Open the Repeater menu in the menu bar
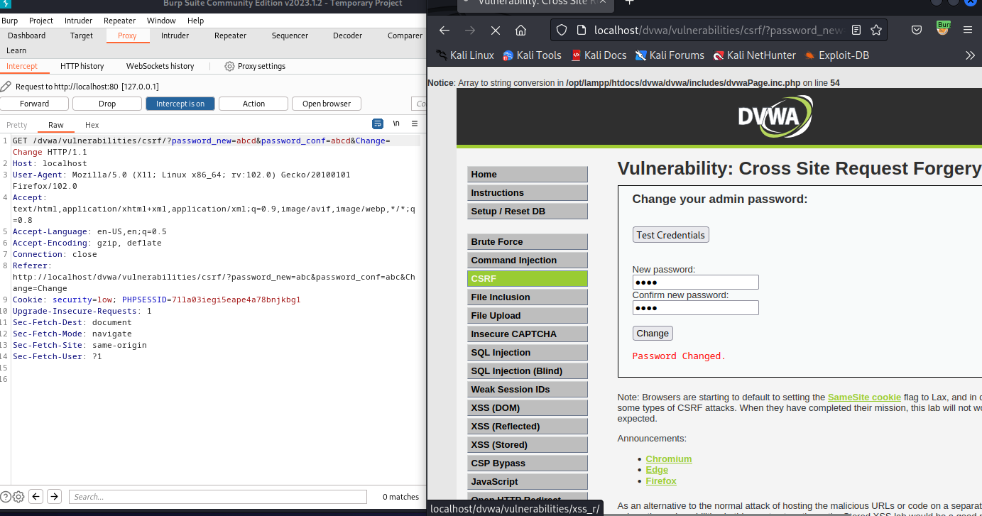The image size is (982, 516). point(119,21)
